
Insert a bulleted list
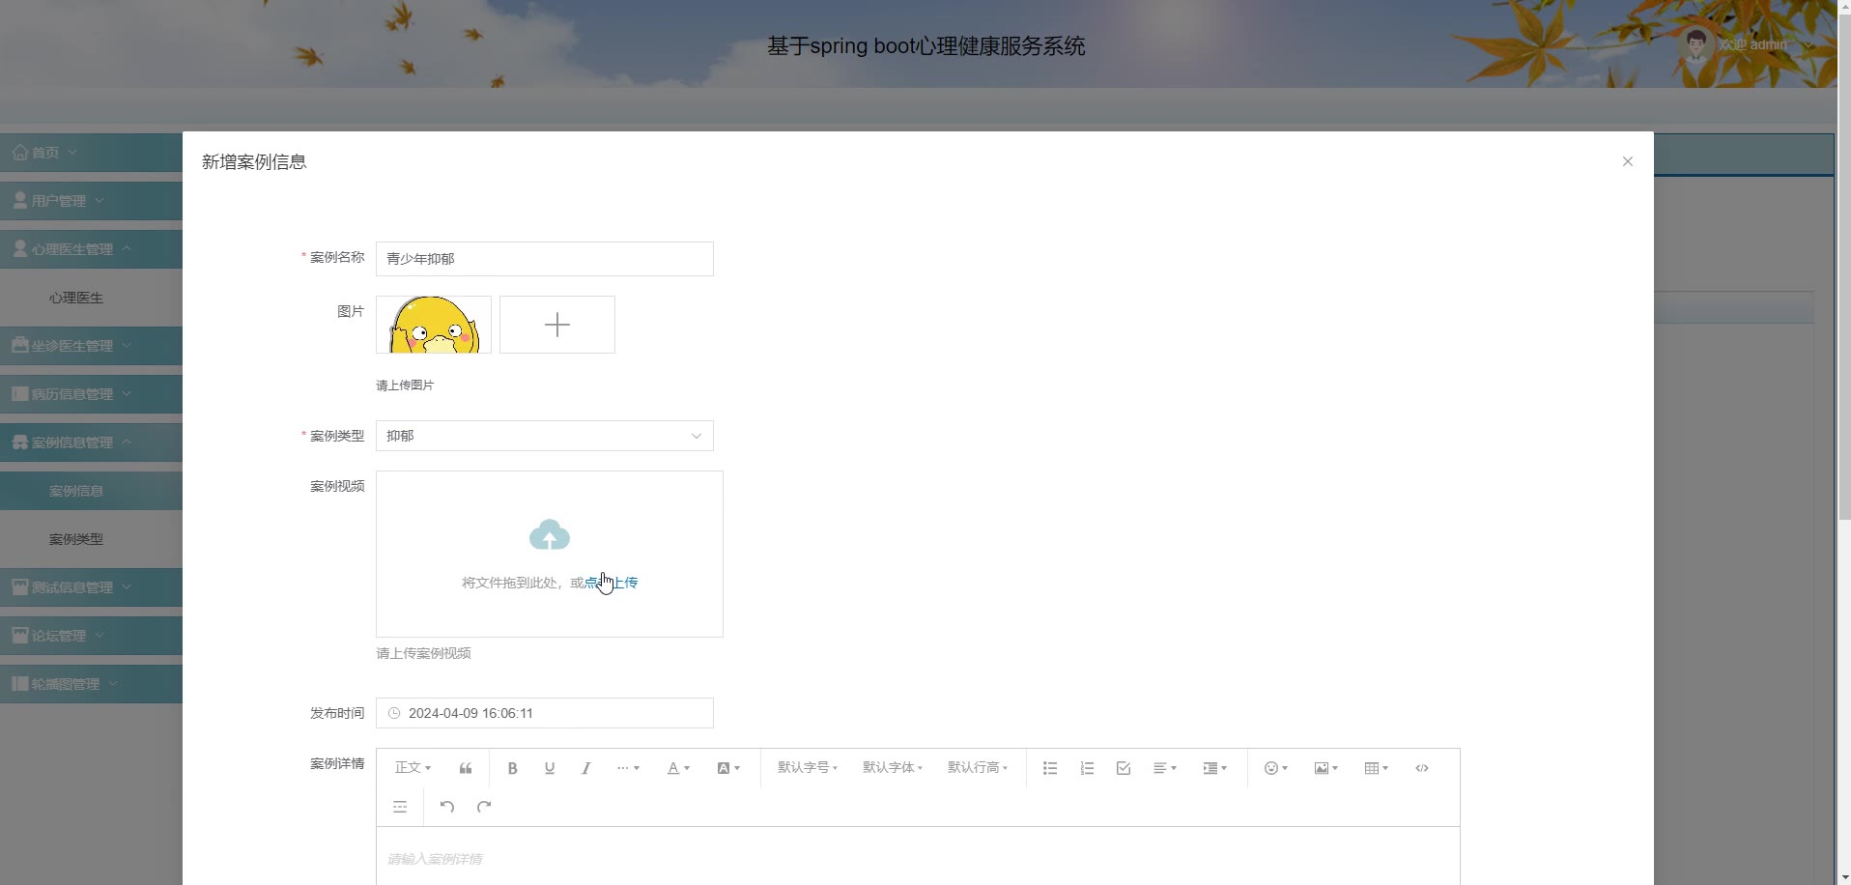[1050, 768]
